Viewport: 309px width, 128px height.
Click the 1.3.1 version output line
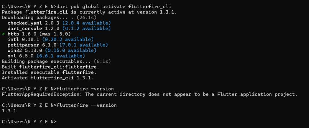click(x=9, y=111)
